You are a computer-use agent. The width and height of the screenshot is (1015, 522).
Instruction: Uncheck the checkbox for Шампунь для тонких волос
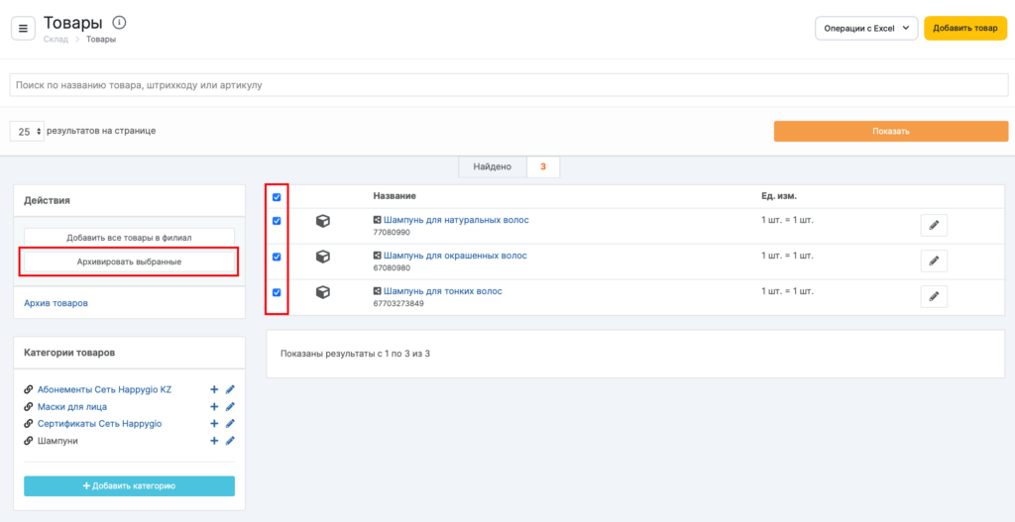click(277, 292)
